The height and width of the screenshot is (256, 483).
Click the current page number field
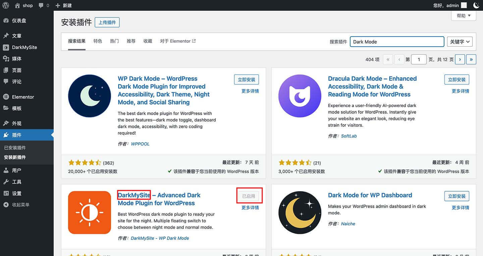pyautogui.click(x=419, y=59)
